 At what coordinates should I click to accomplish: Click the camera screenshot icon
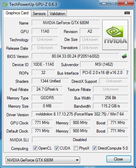tap(127, 13)
